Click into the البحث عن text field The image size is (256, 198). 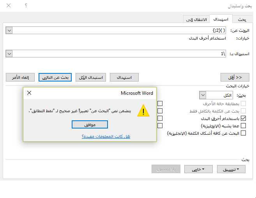click(x=119, y=30)
